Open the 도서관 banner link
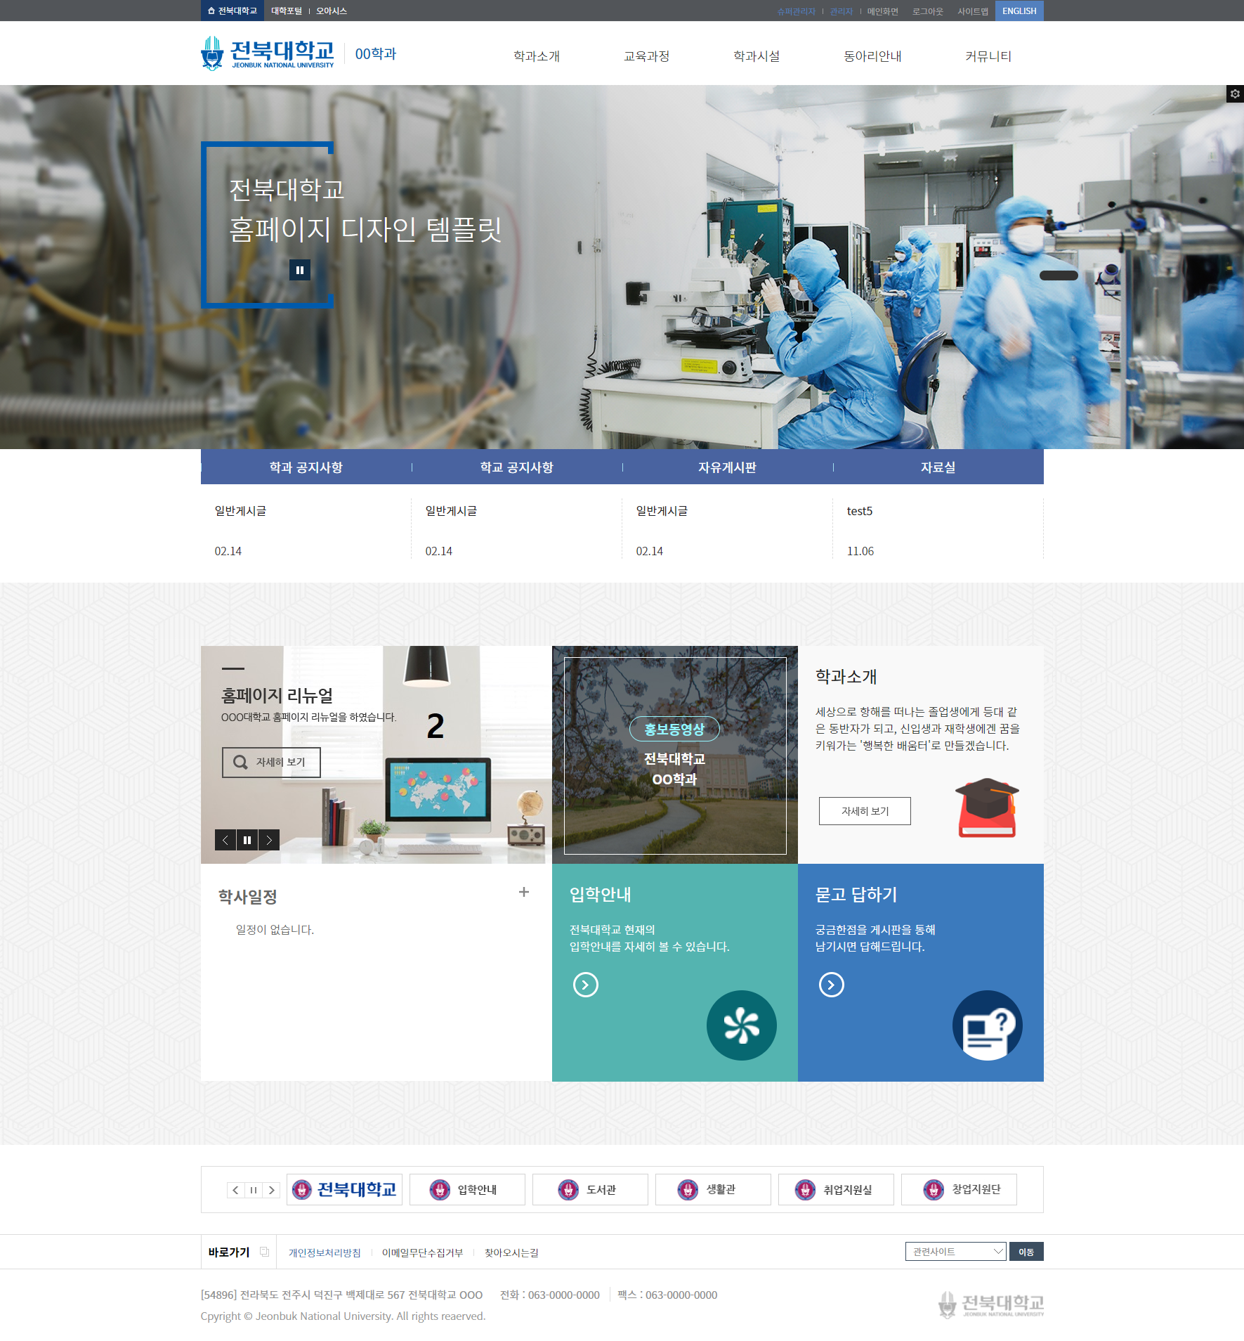Screen dimensions: 1244x1341 589,1189
